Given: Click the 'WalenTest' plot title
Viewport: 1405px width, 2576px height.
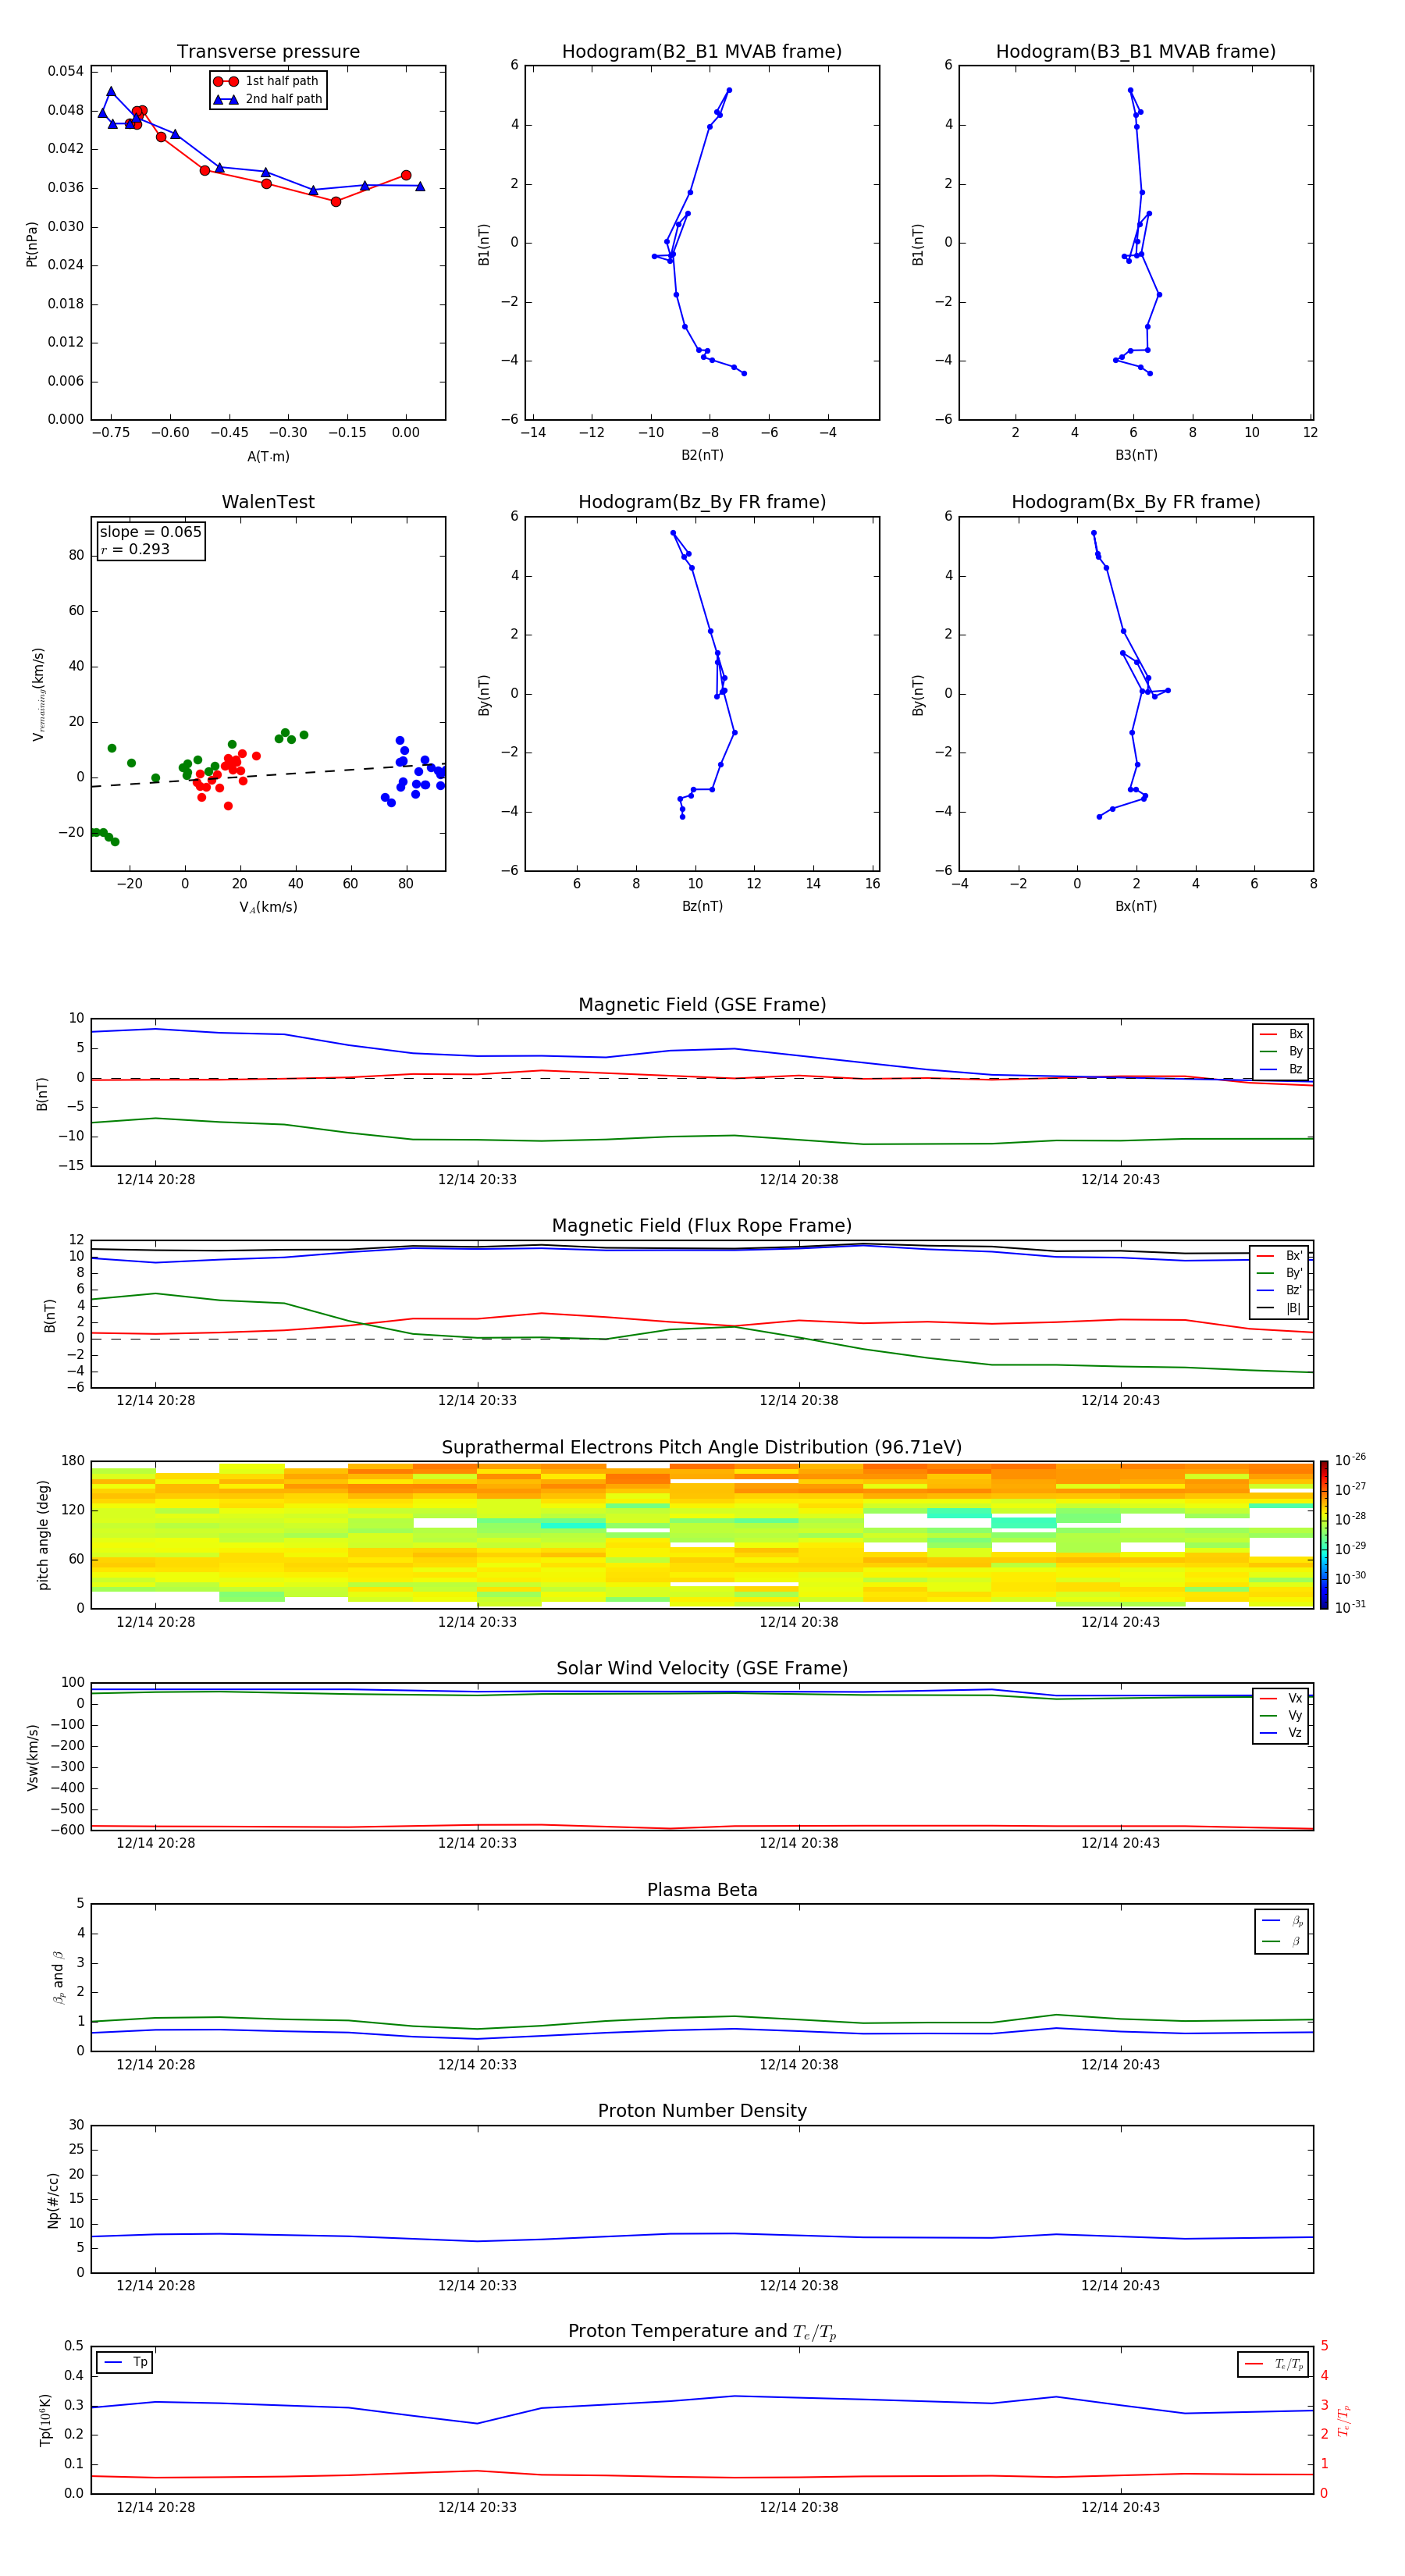Looking at the screenshot, I should point(268,502).
